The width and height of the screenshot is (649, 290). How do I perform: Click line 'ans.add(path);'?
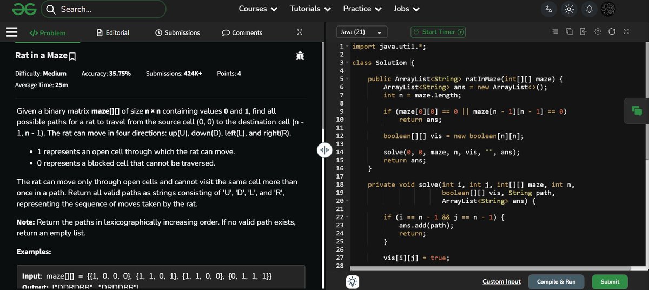(x=426, y=225)
